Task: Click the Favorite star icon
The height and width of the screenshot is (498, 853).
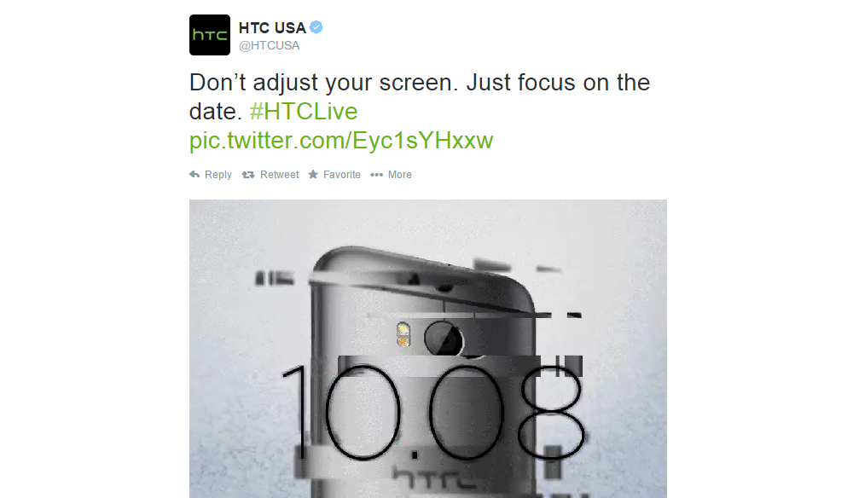Action: (313, 175)
